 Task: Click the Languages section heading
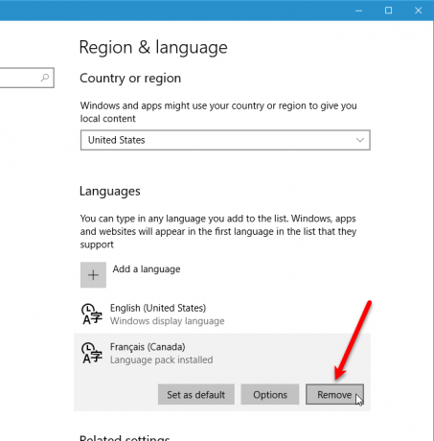coord(110,191)
